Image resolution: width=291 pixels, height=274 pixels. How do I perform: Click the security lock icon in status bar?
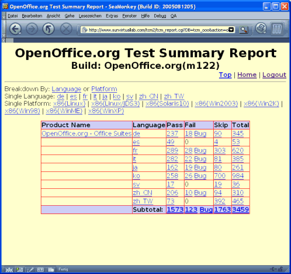tap(280, 269)
